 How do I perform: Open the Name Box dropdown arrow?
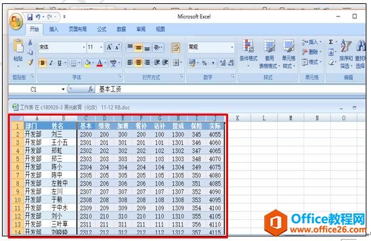pyautogui.click(x=63, y=89)
